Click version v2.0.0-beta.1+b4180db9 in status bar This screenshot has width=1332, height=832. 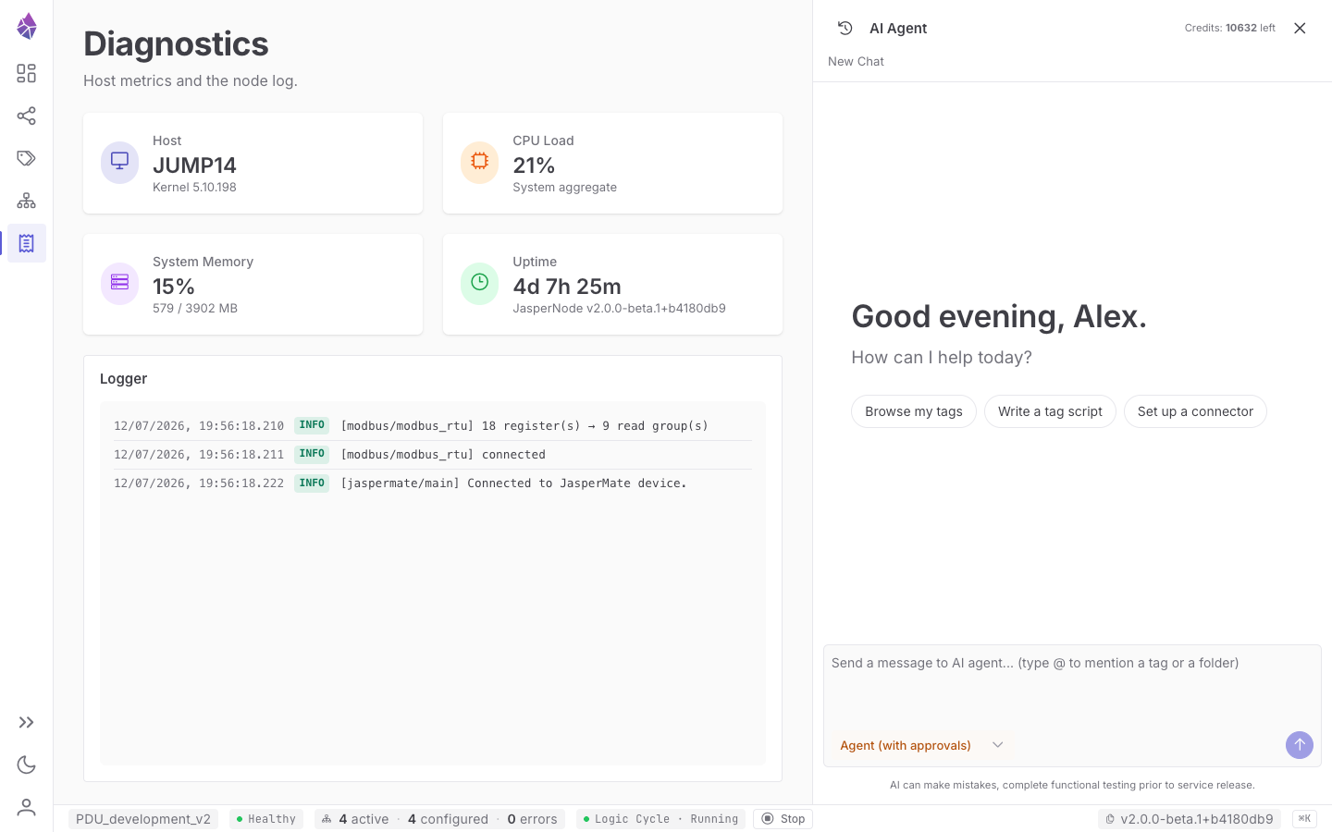tap(1190, 819)
